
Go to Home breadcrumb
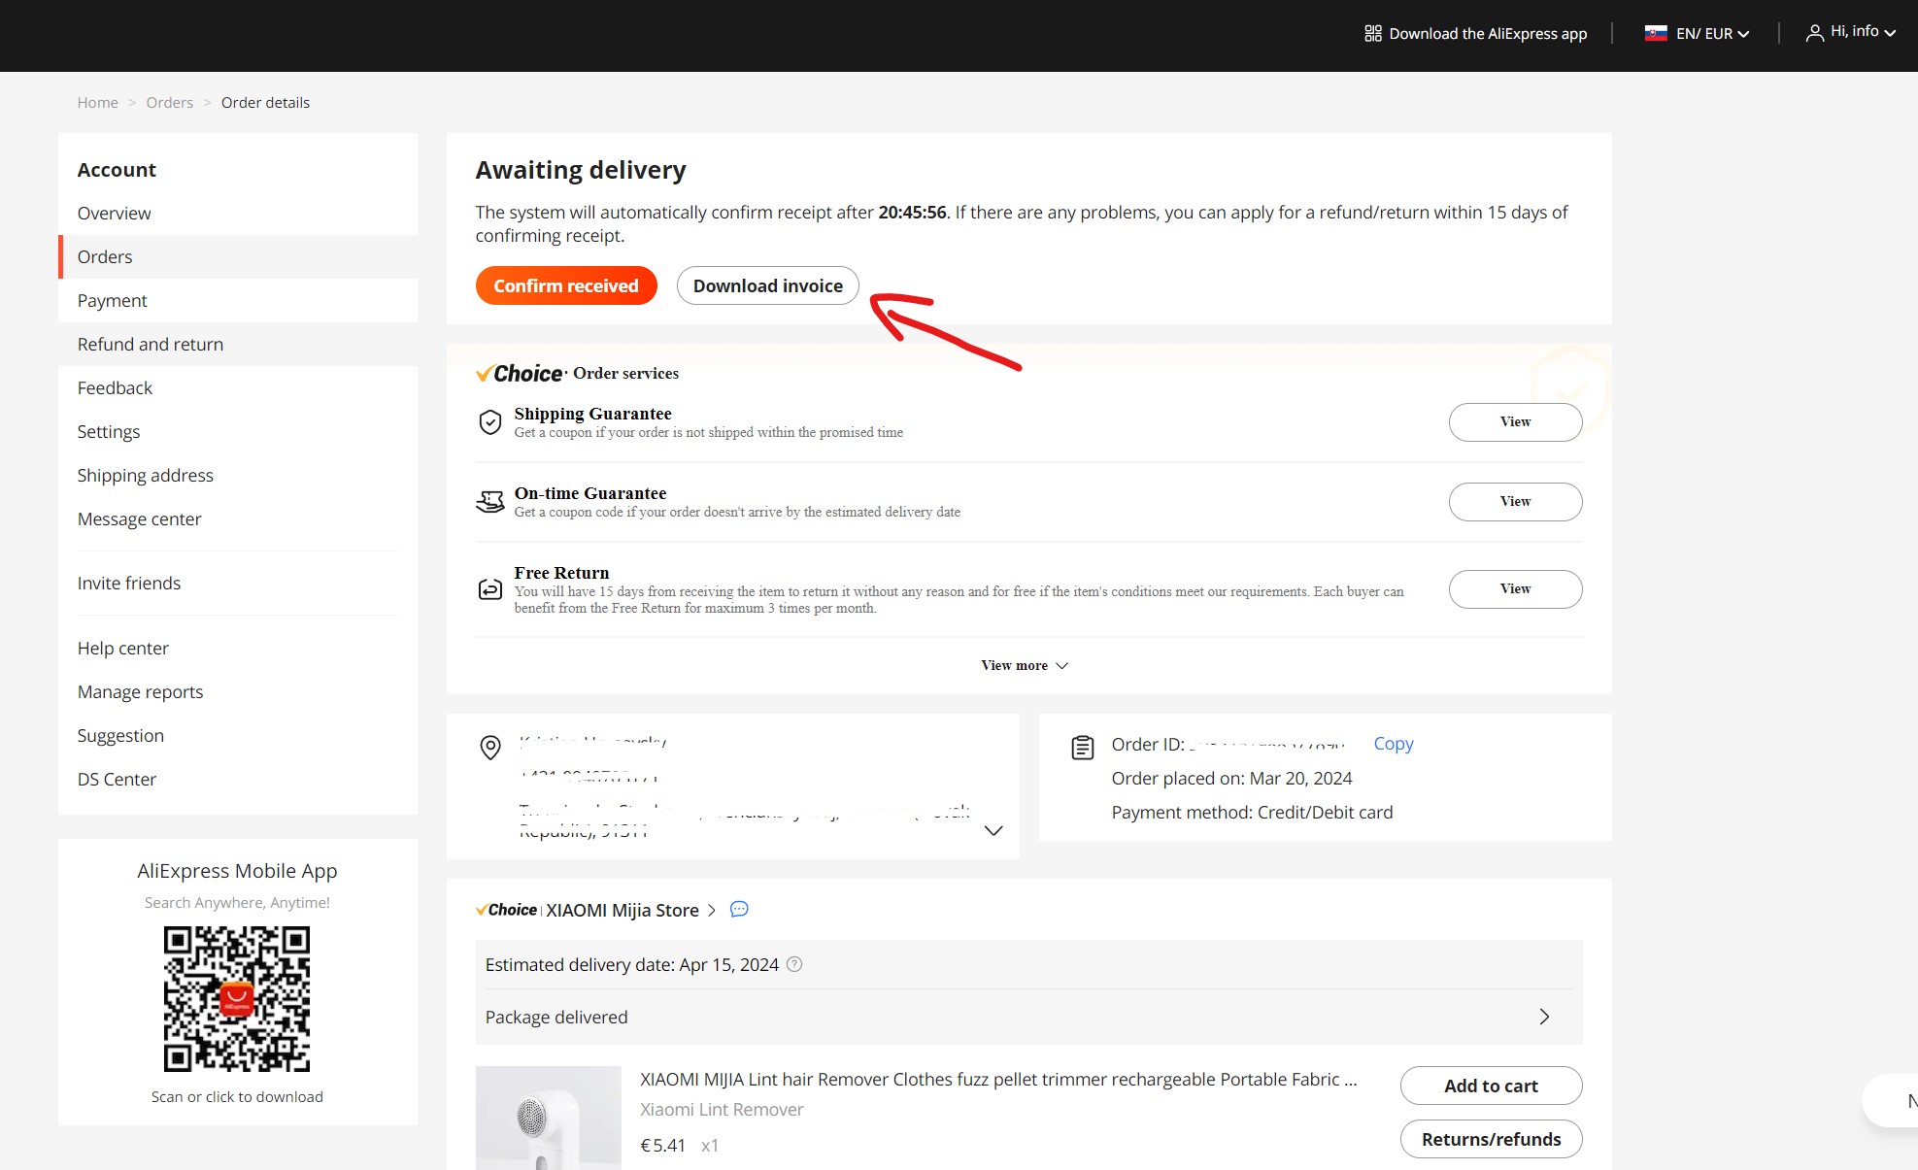tap(98, 103)
